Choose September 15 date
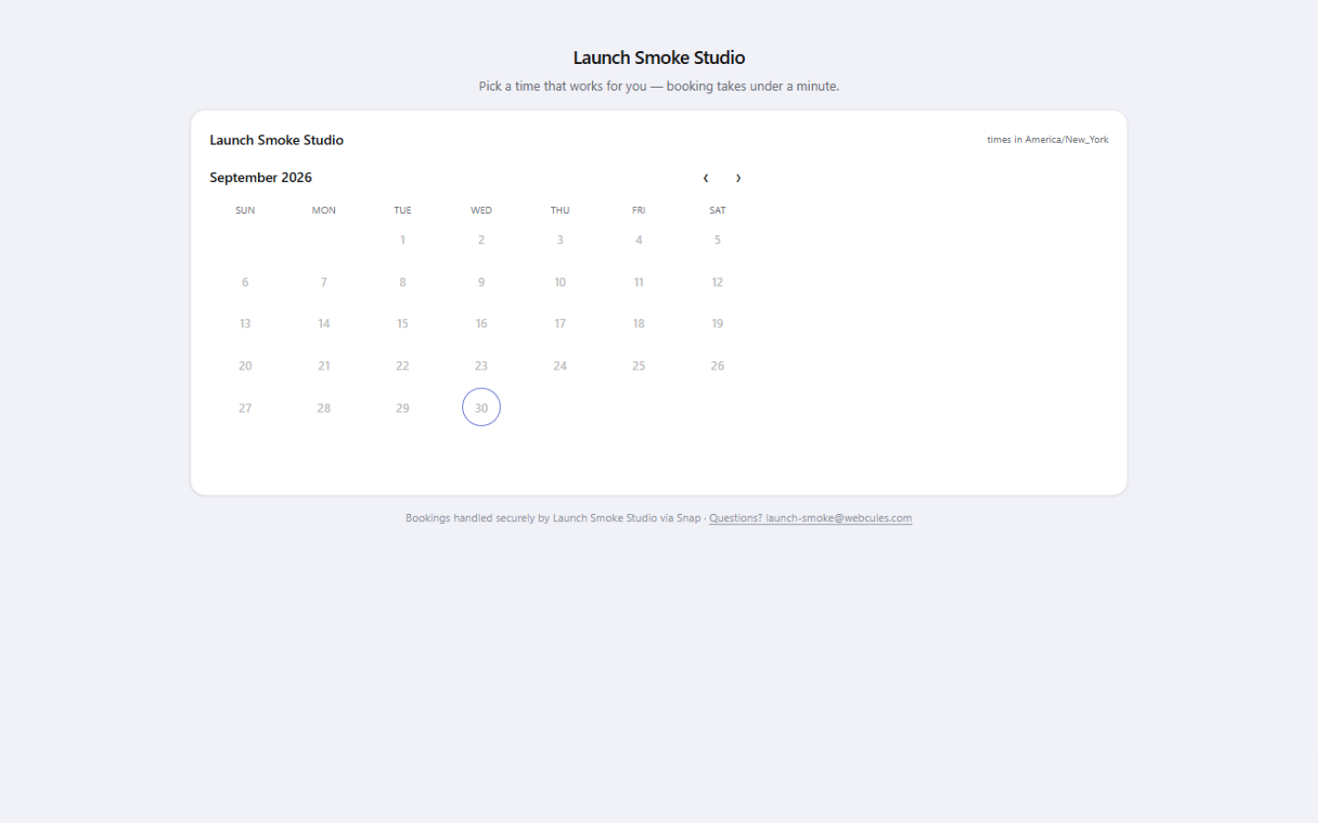The width and height of the screenshot is (1318, 823). click(403, 324)
